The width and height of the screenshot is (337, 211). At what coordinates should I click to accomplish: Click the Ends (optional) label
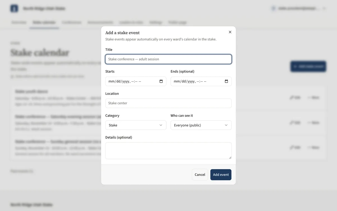tap(183, 71)
